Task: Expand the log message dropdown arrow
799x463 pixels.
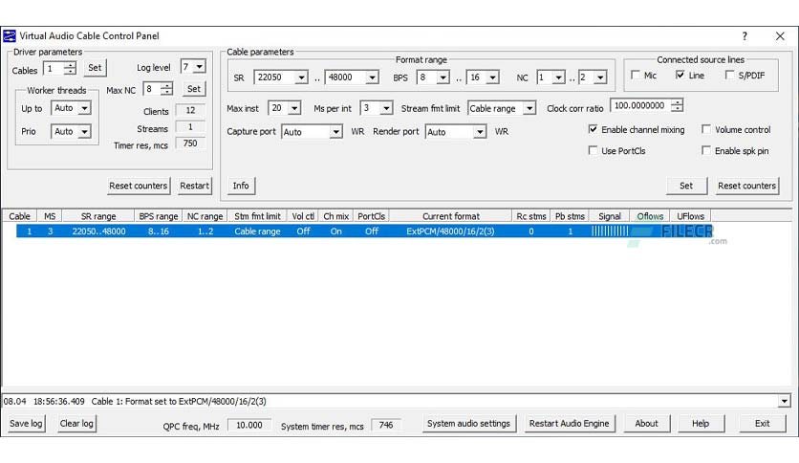Action: pos(785,402)
